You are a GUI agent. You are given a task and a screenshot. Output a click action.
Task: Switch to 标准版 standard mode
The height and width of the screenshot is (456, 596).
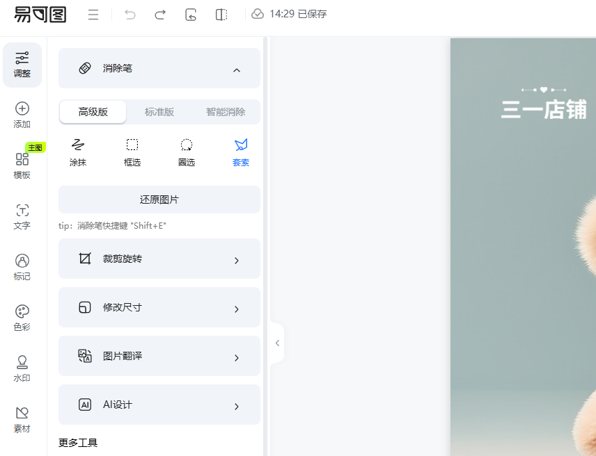(159, 112)
